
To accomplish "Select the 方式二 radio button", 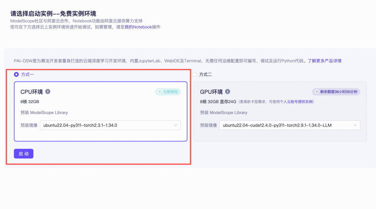I will (x=194, y=75).
